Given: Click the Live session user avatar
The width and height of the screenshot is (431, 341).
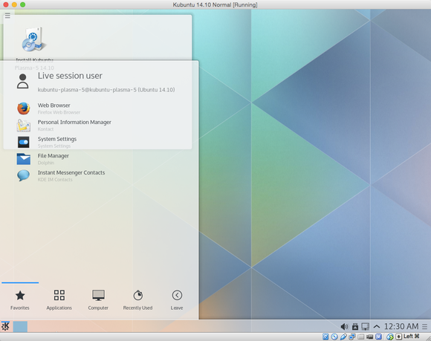Looking at the screenshot, I should tap(23, 81).
